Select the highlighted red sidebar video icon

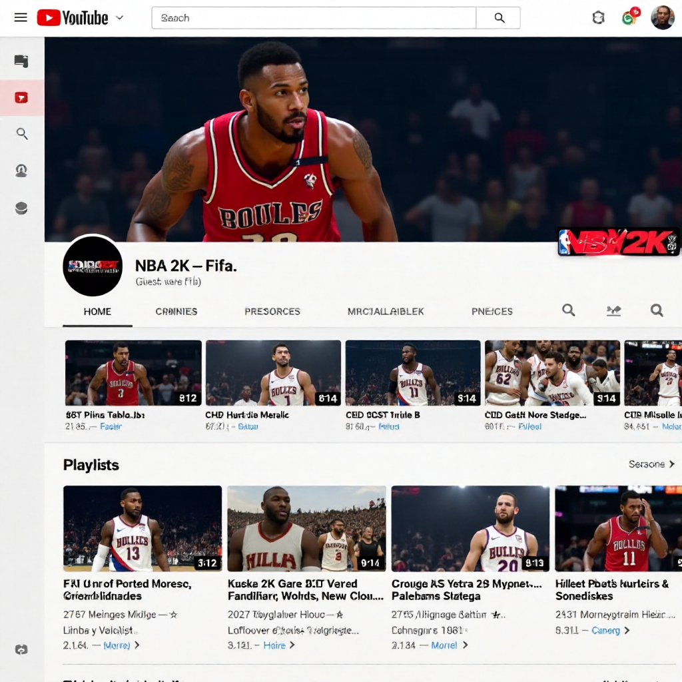click(21, 98)
